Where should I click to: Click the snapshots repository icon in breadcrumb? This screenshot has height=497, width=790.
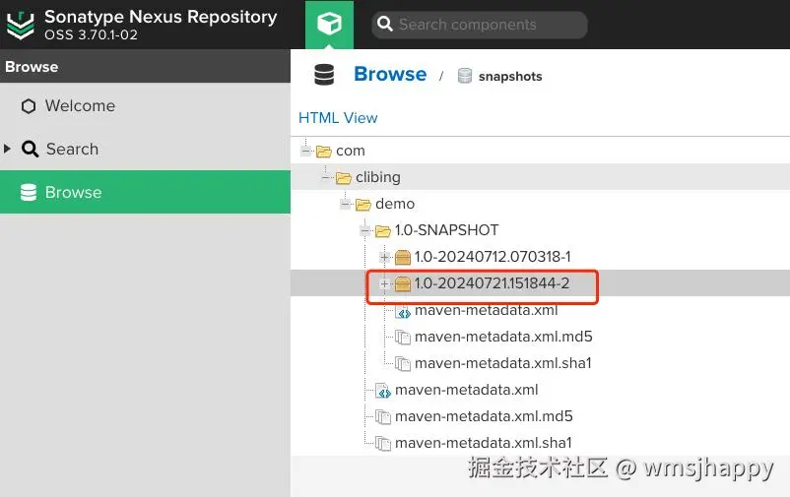click(465, 76)
